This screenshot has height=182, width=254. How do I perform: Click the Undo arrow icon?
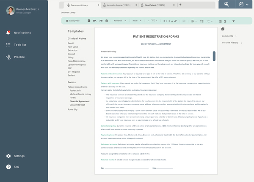coord(95,21)
